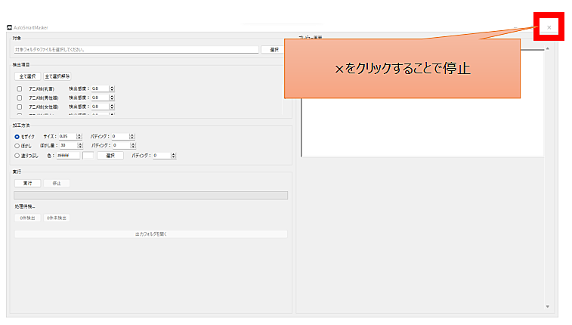The width and height of the screenshot is (572, 325).
Task: Click the white fill color swatch
Action: pyautogui.click(x=88, y=156)
